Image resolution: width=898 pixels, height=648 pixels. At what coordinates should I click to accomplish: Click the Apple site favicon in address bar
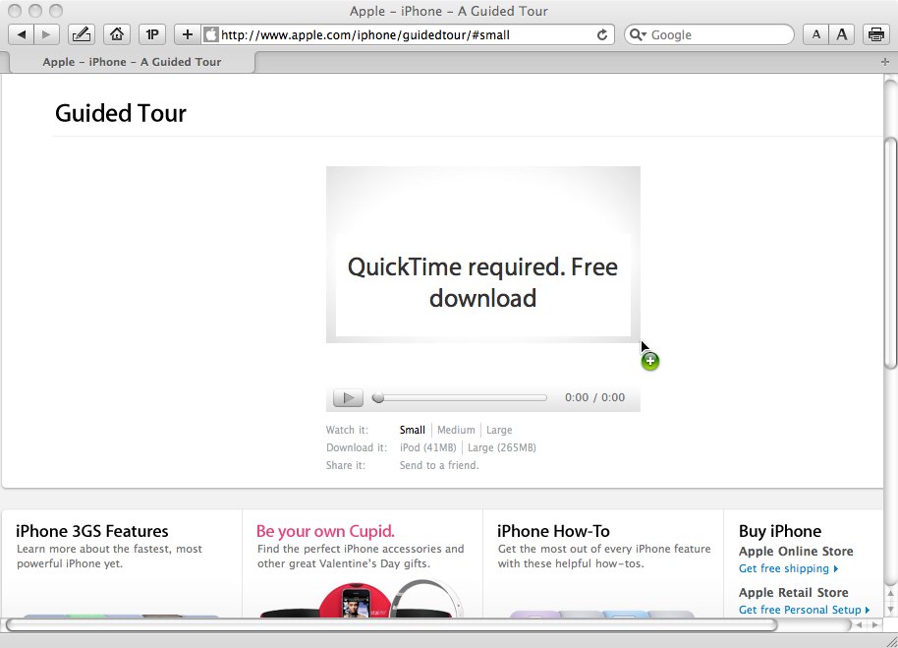(211, 35)
